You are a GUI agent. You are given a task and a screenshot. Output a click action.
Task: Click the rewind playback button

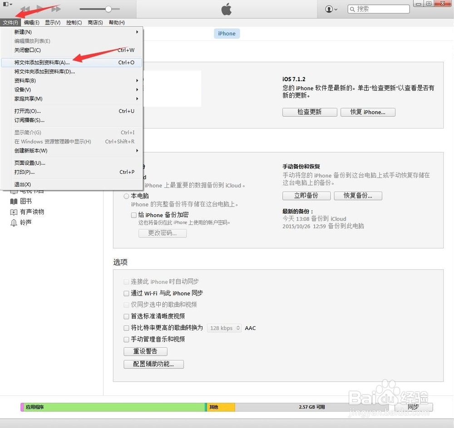click(x=25, y=9)
